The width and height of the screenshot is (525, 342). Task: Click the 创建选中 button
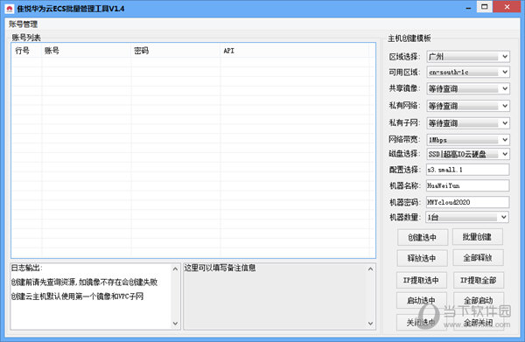[423, 237]
